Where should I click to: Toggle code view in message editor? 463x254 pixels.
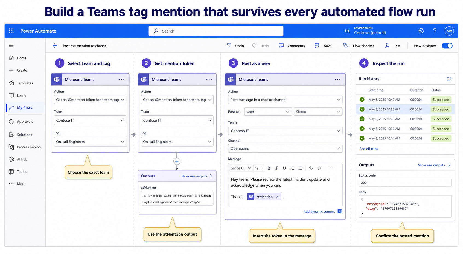point(319,168)
